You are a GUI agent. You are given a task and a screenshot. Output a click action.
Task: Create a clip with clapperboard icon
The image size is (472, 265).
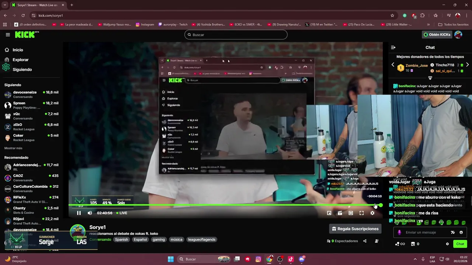pos(340,213)
